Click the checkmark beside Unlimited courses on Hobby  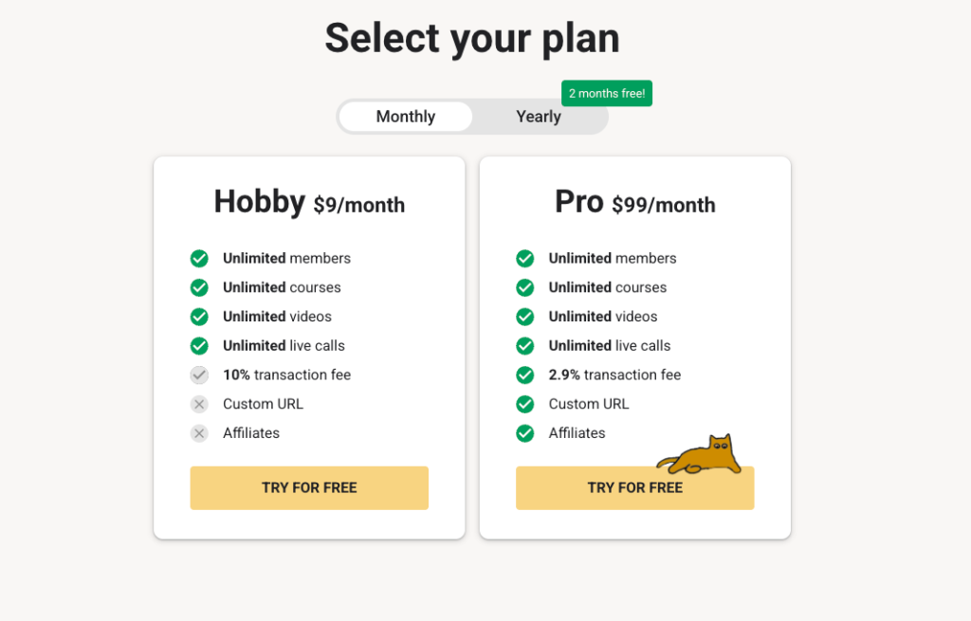pyautogui.click(x=199, y=287)
